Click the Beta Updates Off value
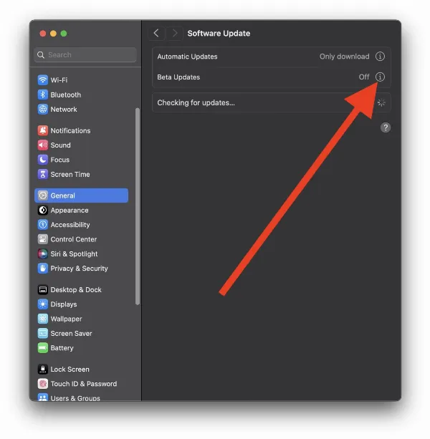This screenshot has height=439, width=430. click(364, 77)
